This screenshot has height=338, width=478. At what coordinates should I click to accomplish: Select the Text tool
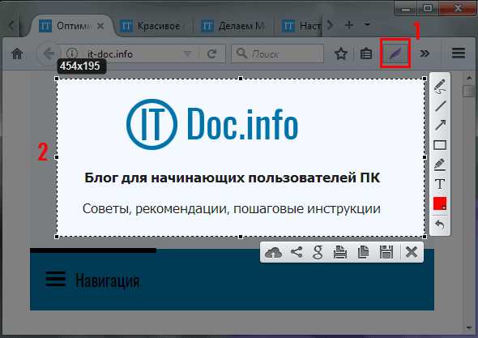pyautogui.click(x=440, y=184)
